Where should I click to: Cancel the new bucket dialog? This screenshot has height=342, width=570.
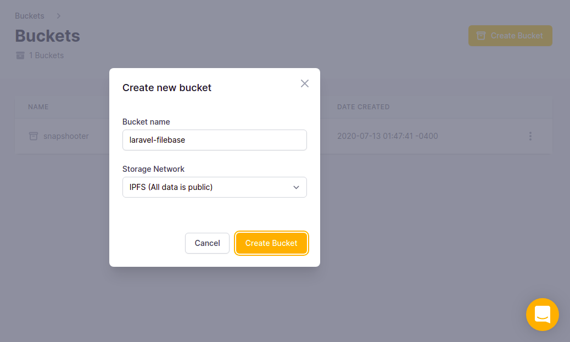[207, 243]
